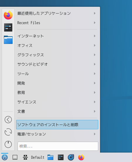Launch Firefox from the menu favorites sidebar
This screenshot has height=162, width=132.
[8, 15]
